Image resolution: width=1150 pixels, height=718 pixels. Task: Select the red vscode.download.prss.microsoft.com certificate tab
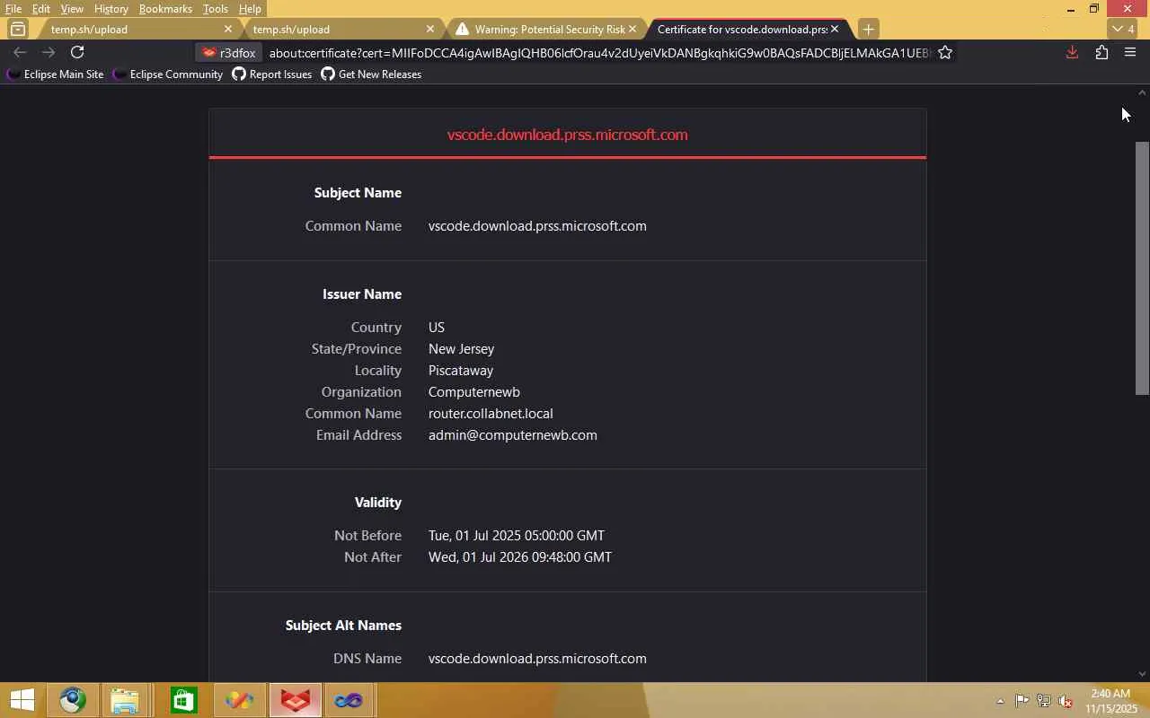point(568,135)
